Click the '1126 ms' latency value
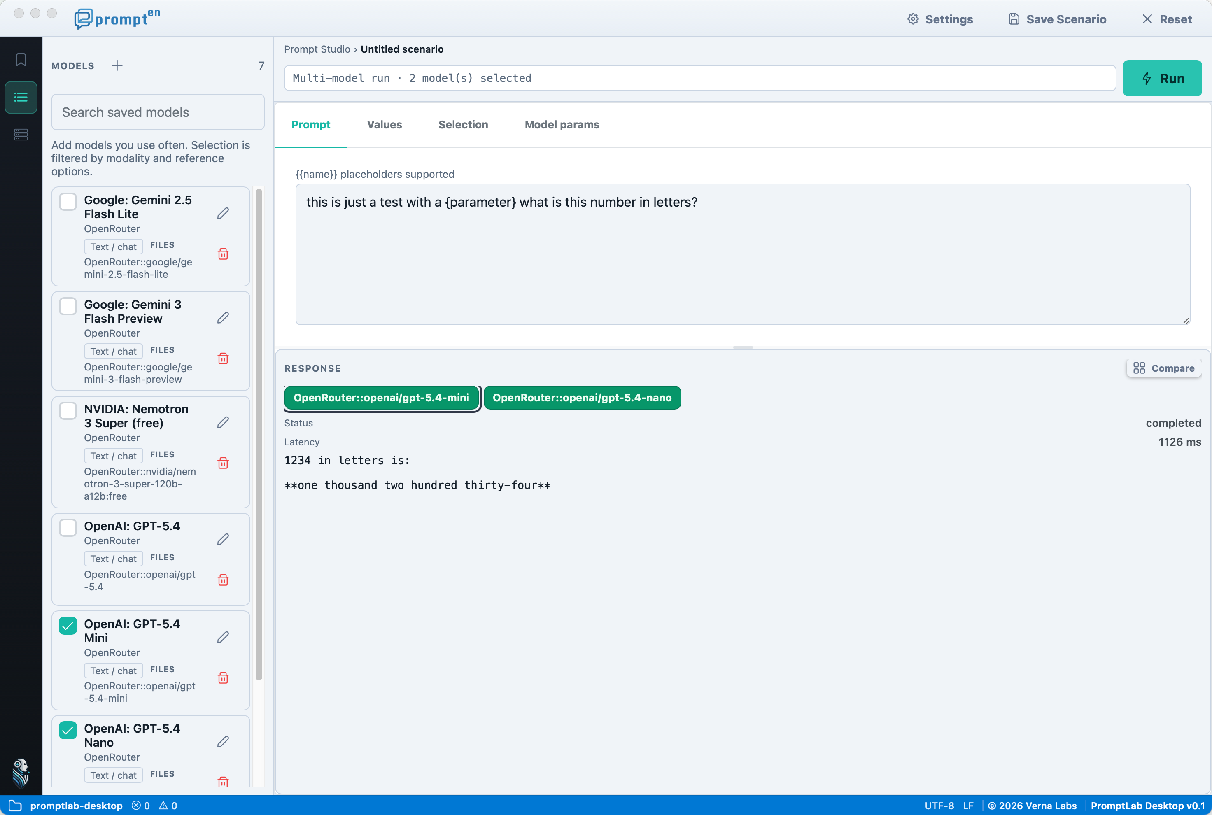Image resolution: width=1212 pixels, height=815 pixels. click(x=1180, y=442)
